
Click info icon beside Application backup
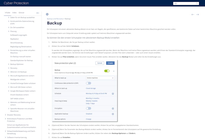[113, 114]
